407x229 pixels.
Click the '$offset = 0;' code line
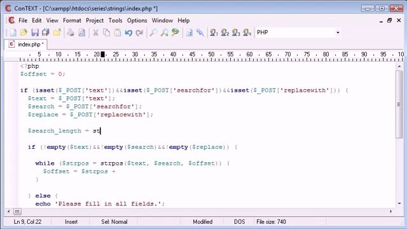click(43, 74)
